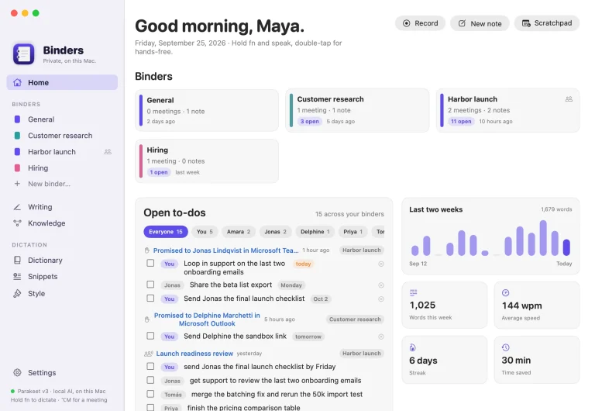Check the 'Share the beta list export' to-do
Viewport: 595px width, 411px height.
(x=150, y=285)
